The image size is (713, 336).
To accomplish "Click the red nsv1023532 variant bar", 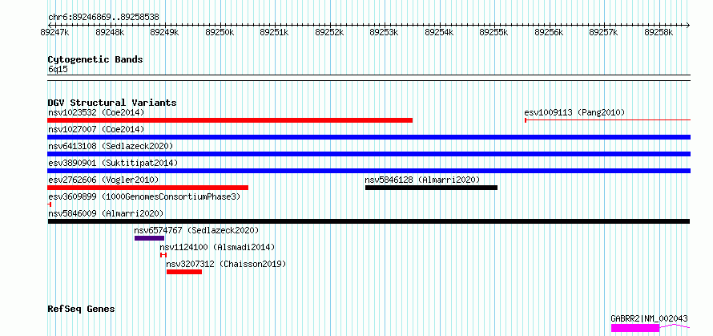I will coord(230,120).
